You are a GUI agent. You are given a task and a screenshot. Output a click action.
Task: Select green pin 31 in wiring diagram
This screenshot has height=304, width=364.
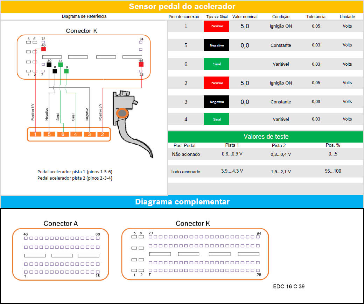(61, 65)
